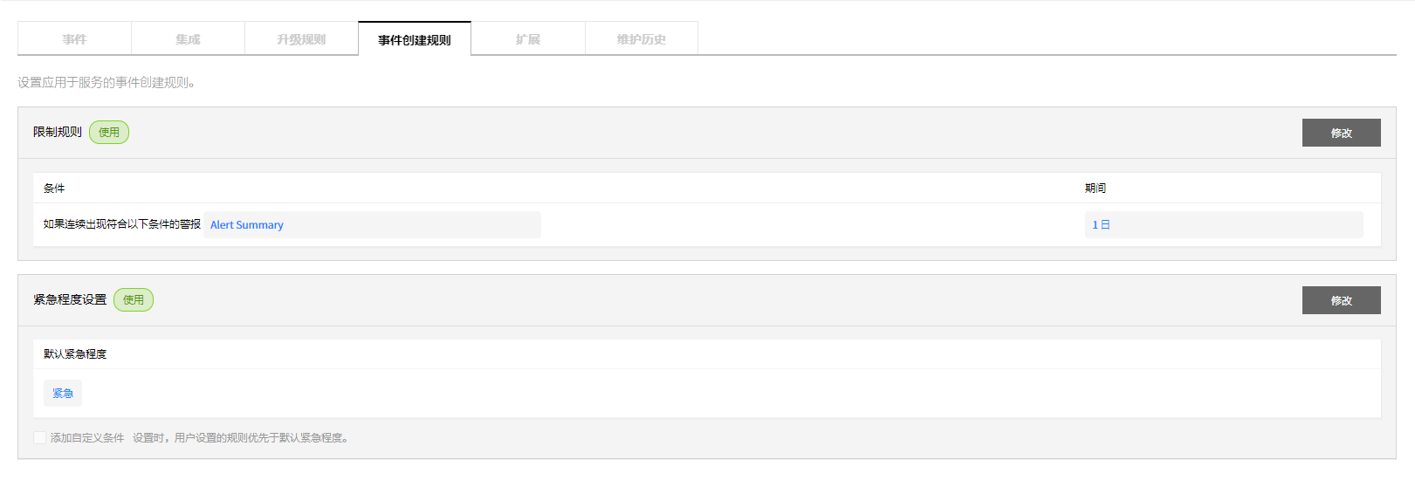
Task: Click the 1日 period field
Action: pyautogui.click(x=1223, y=224)
